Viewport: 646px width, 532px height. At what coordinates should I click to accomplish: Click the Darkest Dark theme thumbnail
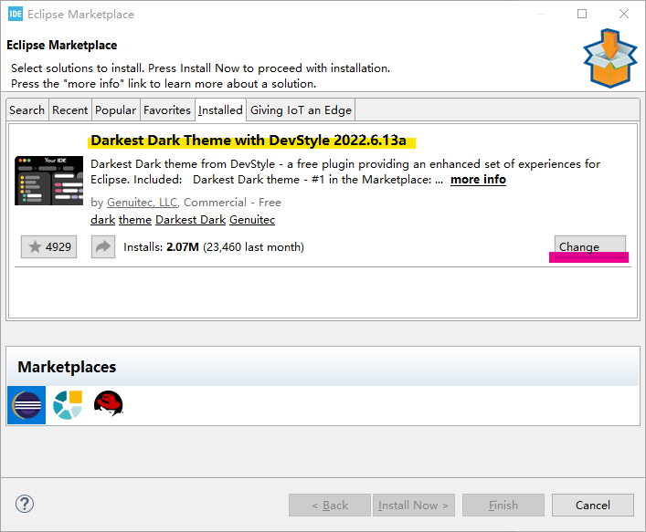point(49,181)
